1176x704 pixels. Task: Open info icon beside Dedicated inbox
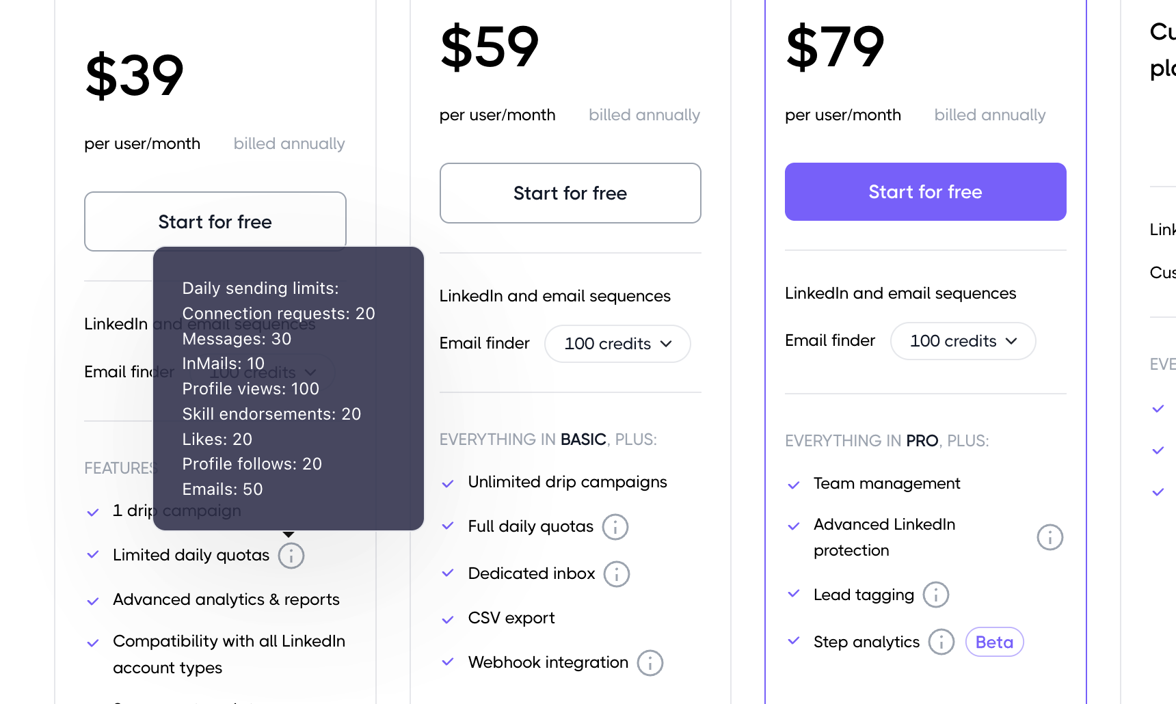tap(617, 574)
